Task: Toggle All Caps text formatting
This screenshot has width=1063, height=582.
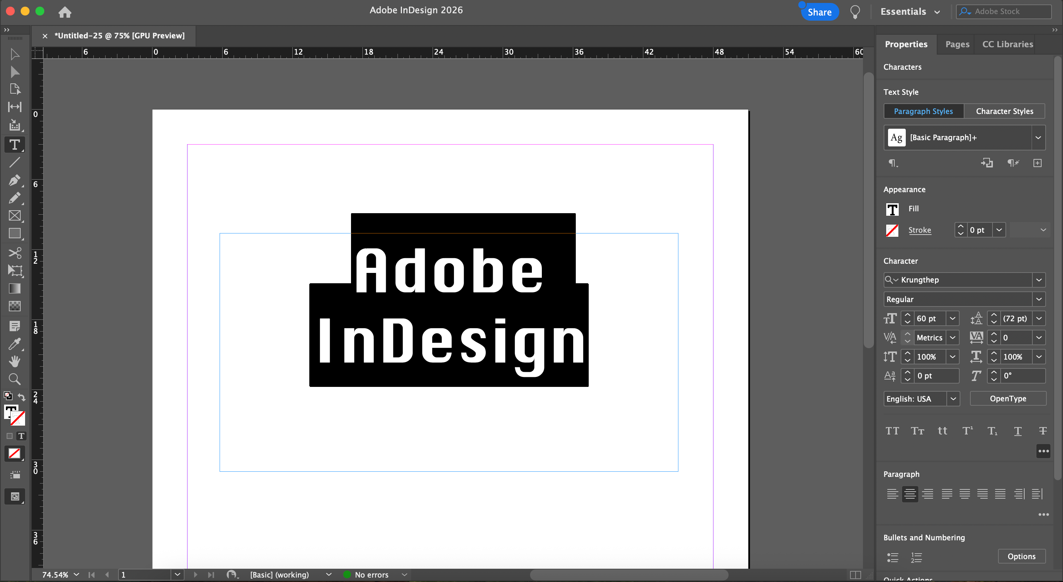Action: point(892,431)
